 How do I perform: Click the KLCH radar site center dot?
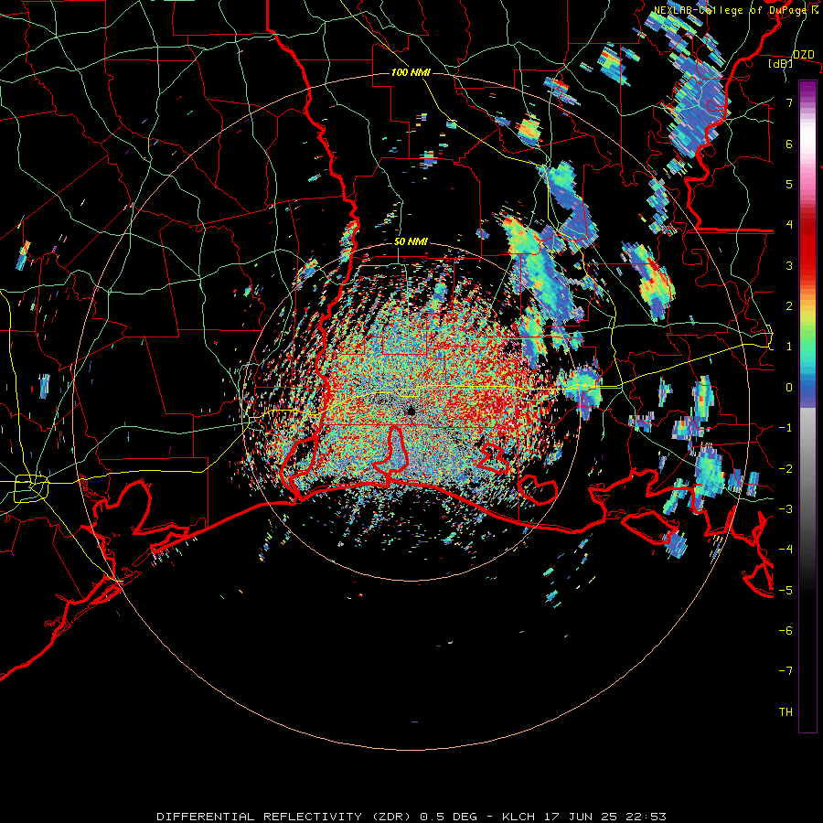coord(411,411)
